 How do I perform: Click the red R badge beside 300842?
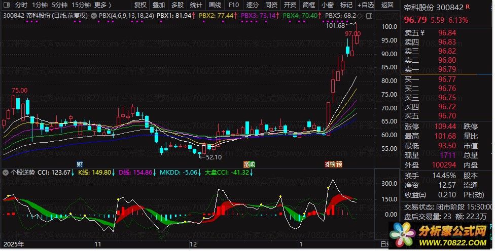(x=468, y=6)
